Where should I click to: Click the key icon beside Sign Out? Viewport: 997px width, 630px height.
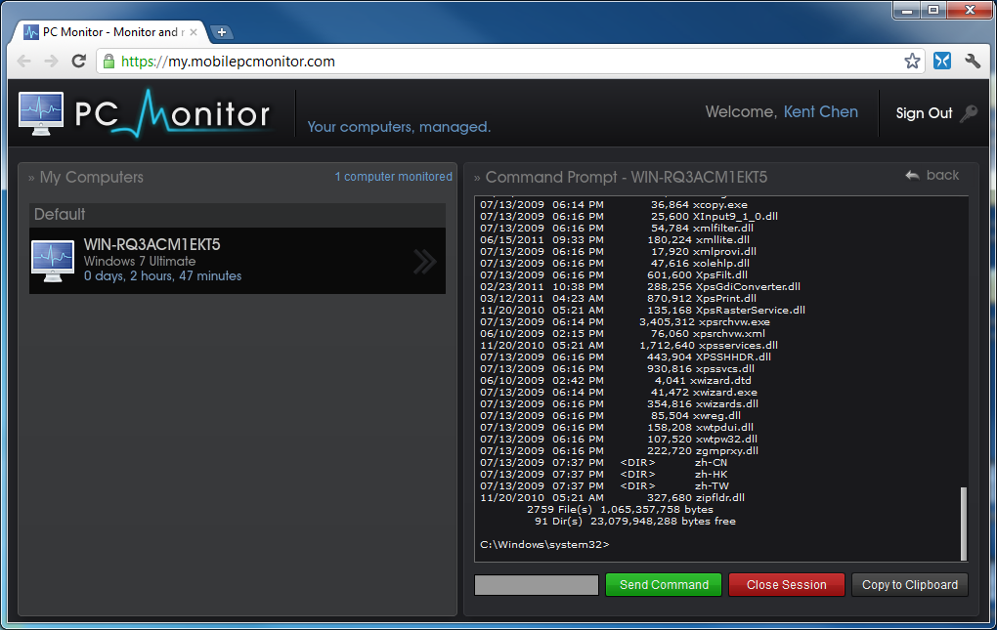pos(969,113)
